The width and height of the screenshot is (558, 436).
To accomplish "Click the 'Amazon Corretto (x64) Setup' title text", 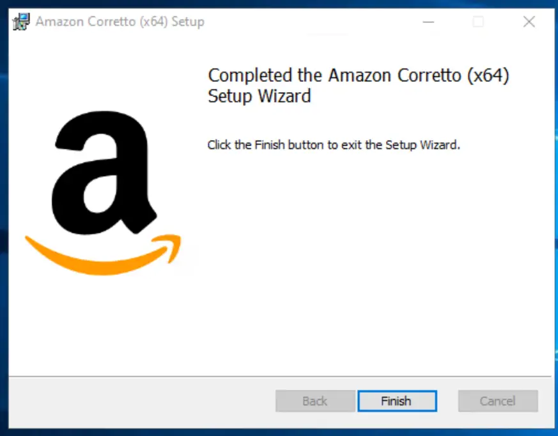I will click(x=120, y=22).
